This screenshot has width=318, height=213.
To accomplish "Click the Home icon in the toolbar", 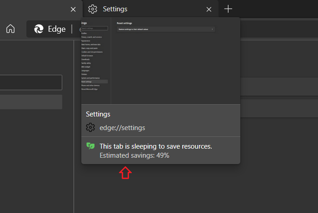I will coord(10,29).
